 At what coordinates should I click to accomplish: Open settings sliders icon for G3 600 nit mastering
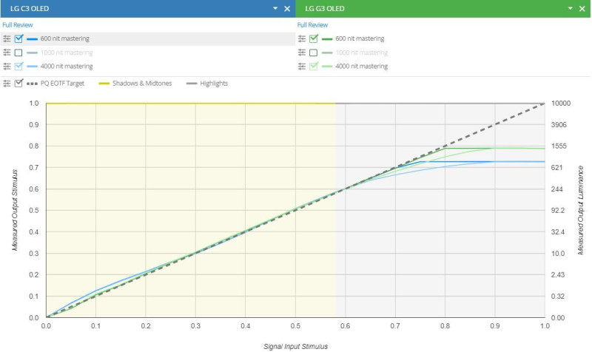(302, 38)
